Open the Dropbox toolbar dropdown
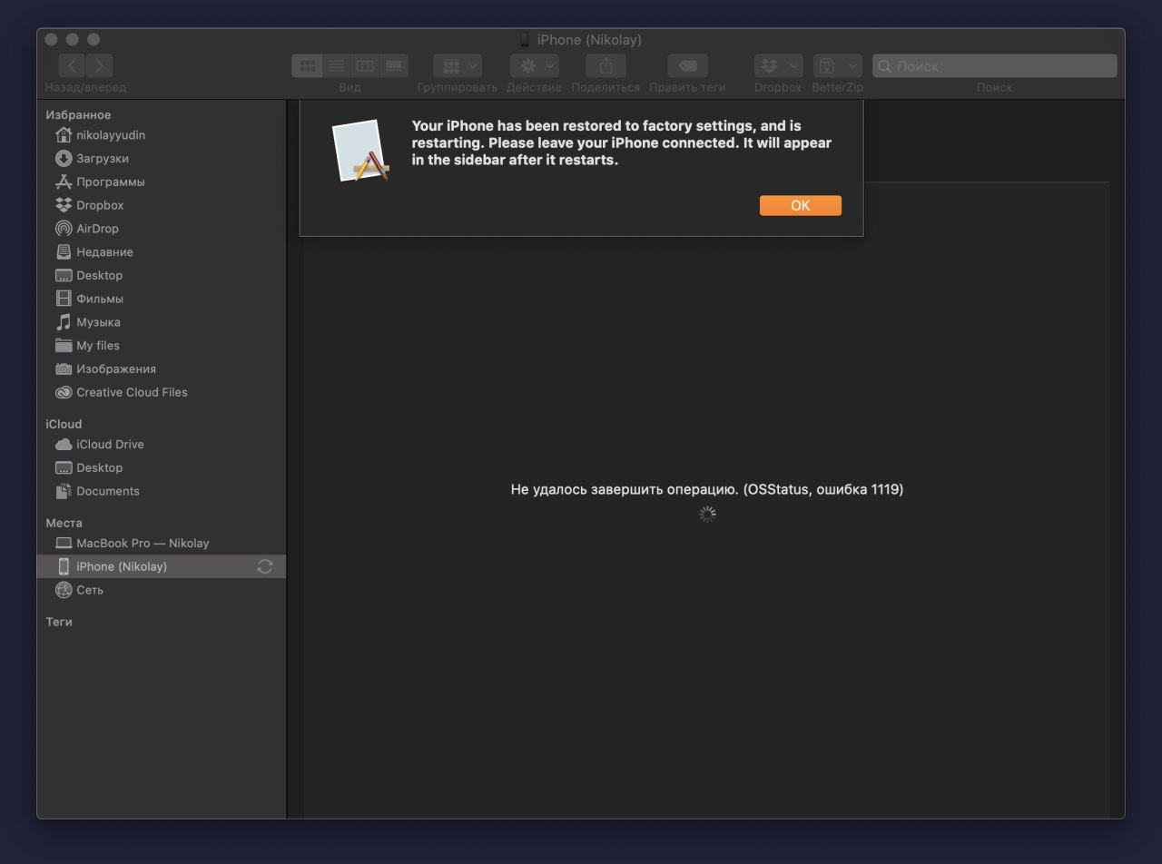Image resolution: width=1162 pixels, height=864 pixels. [x=778, y=65]
